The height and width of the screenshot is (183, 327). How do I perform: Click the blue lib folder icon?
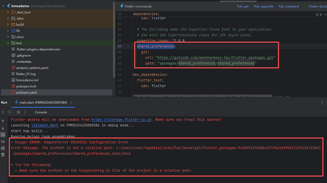point(14,31)
